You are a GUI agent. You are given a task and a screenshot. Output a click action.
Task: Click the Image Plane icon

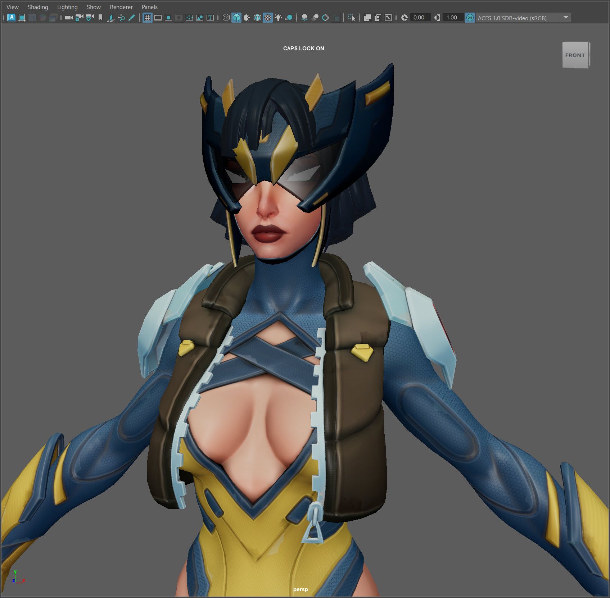[111, 18]
